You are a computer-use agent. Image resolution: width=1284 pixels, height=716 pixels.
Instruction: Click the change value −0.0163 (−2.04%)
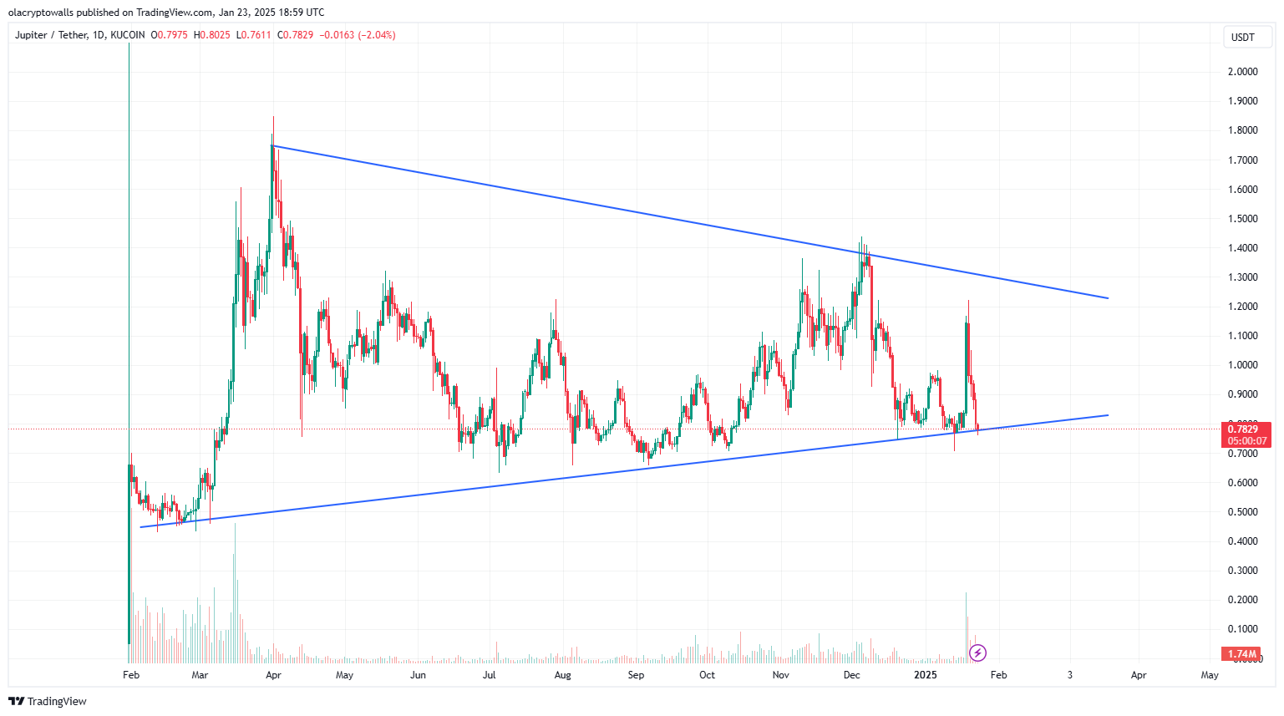pos(358,35)
